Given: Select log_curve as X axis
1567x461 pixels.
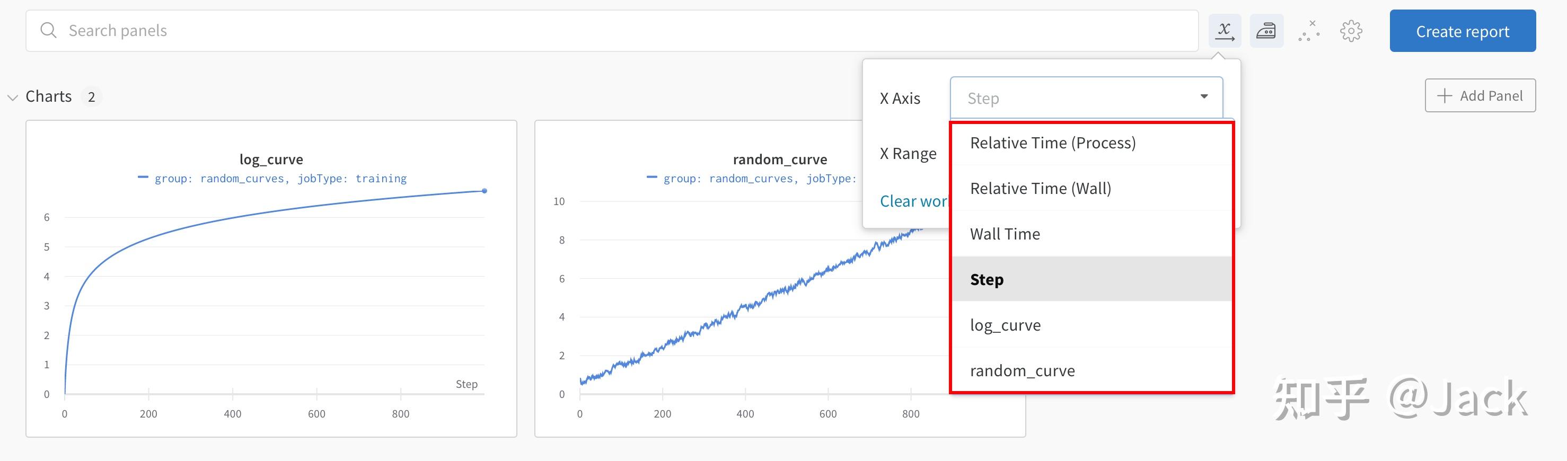Looking at the screenshot, I should [1005, 325].
